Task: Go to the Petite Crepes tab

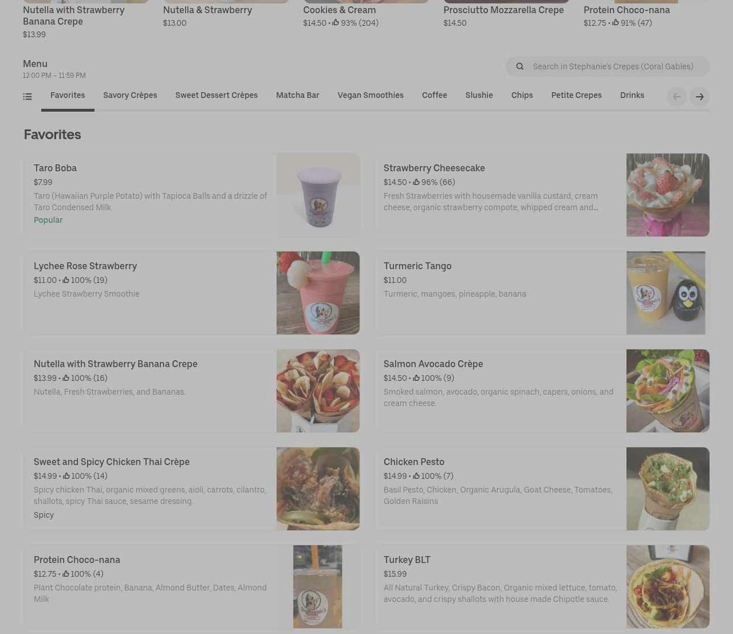Action: (576, 95)
